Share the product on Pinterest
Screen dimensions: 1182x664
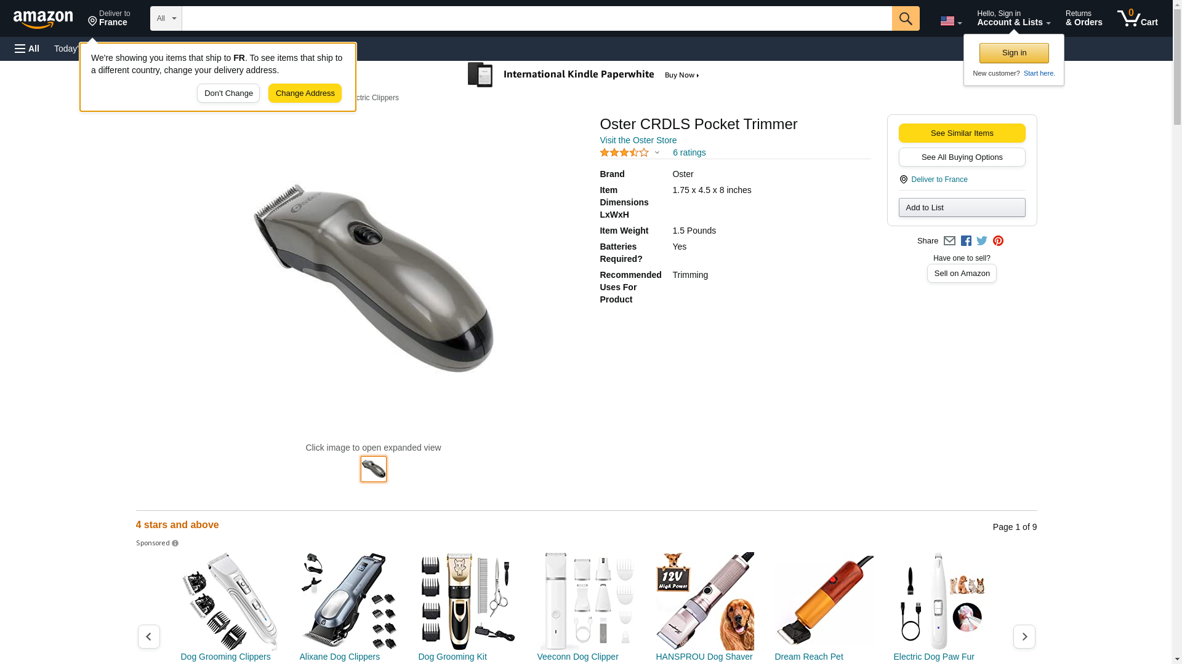tap(998, 241)
